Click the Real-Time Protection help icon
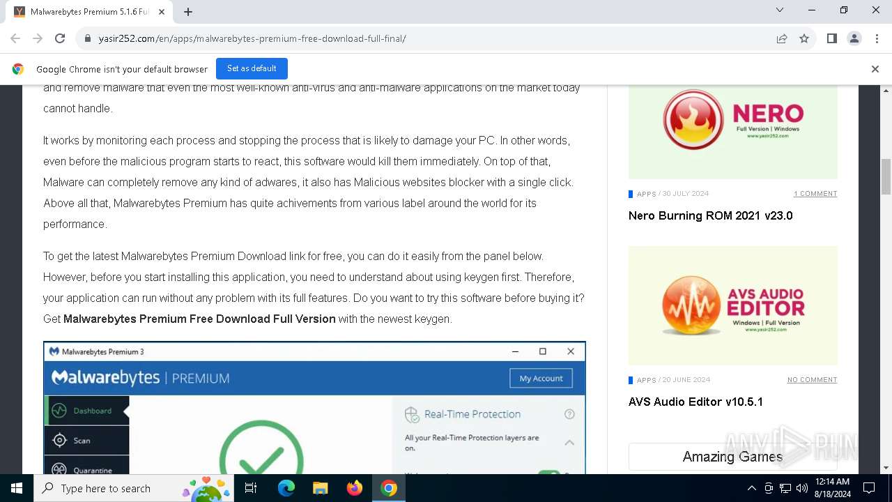 [569, 414]
